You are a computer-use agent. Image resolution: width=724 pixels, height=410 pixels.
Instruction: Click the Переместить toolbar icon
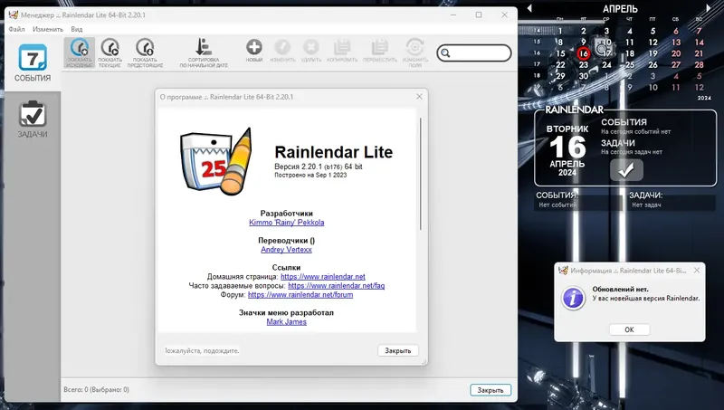click(x=379, y=51)
